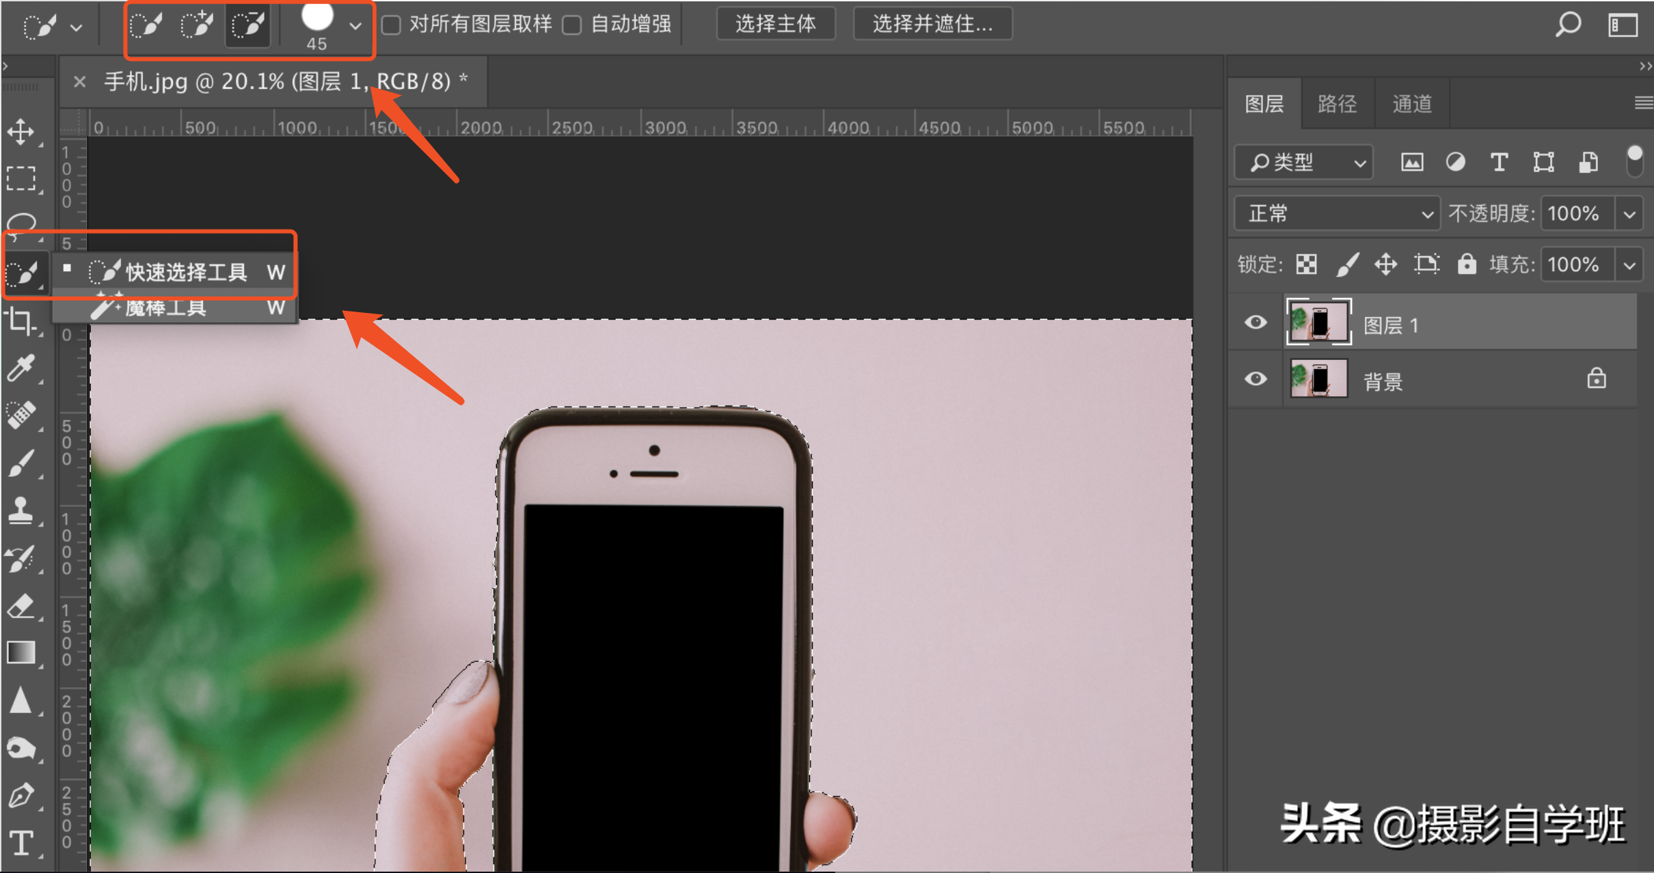Screen dimensions: 1654x873
Task: Click the Subtract from selection mode icon
Action: point(247,25)
